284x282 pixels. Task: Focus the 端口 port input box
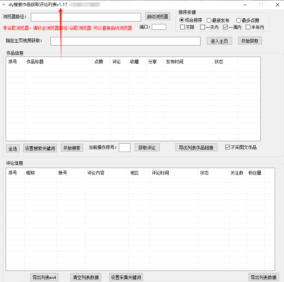pyautogui.click(x=159, y=27)
